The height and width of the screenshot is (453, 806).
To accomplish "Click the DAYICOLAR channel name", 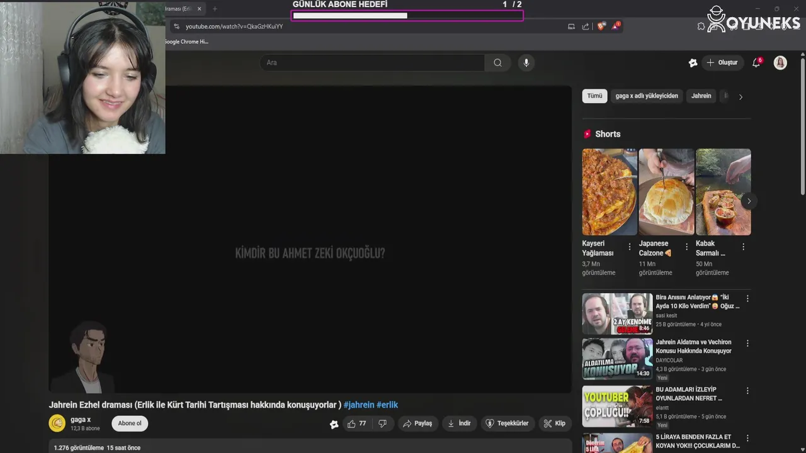I will pos(669,361).
